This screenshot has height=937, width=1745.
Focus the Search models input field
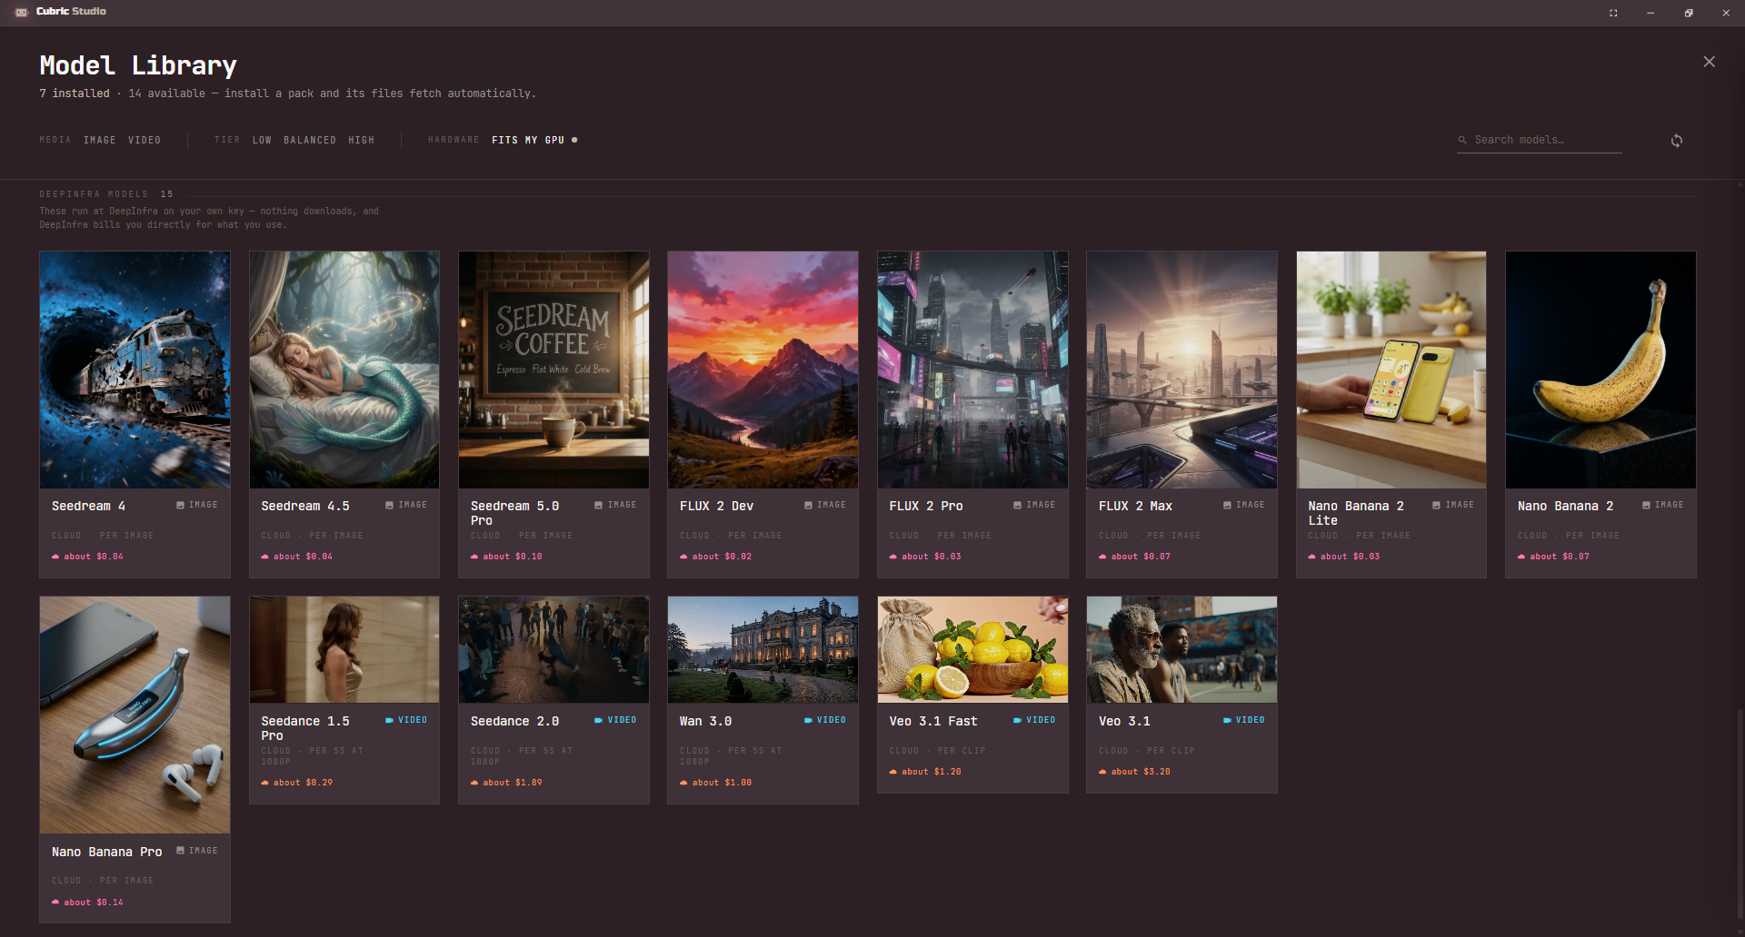(1540, 140)
